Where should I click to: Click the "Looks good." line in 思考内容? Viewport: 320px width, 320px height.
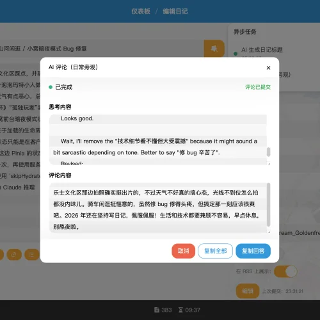[77, 118]
